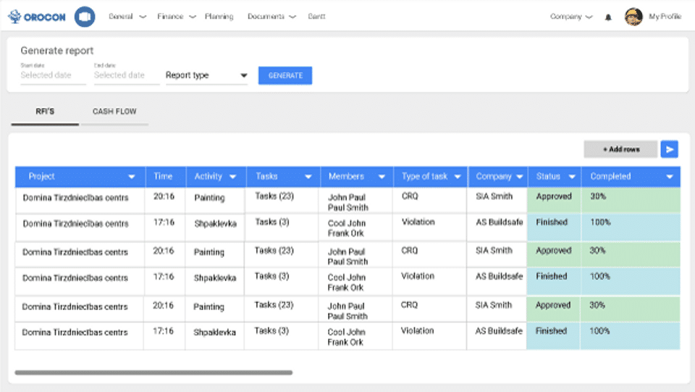Open the Report type dropdown

[x=206, y=75]
